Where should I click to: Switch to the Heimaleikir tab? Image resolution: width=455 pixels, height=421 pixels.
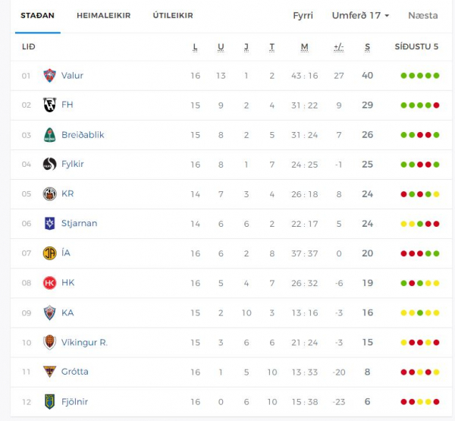click(104, 15)
